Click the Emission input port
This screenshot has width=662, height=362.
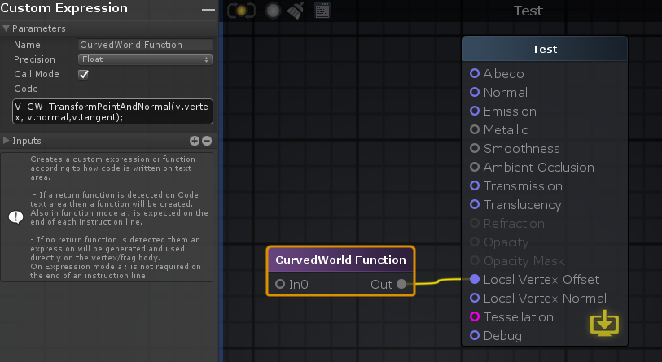(x=475, y=111)
